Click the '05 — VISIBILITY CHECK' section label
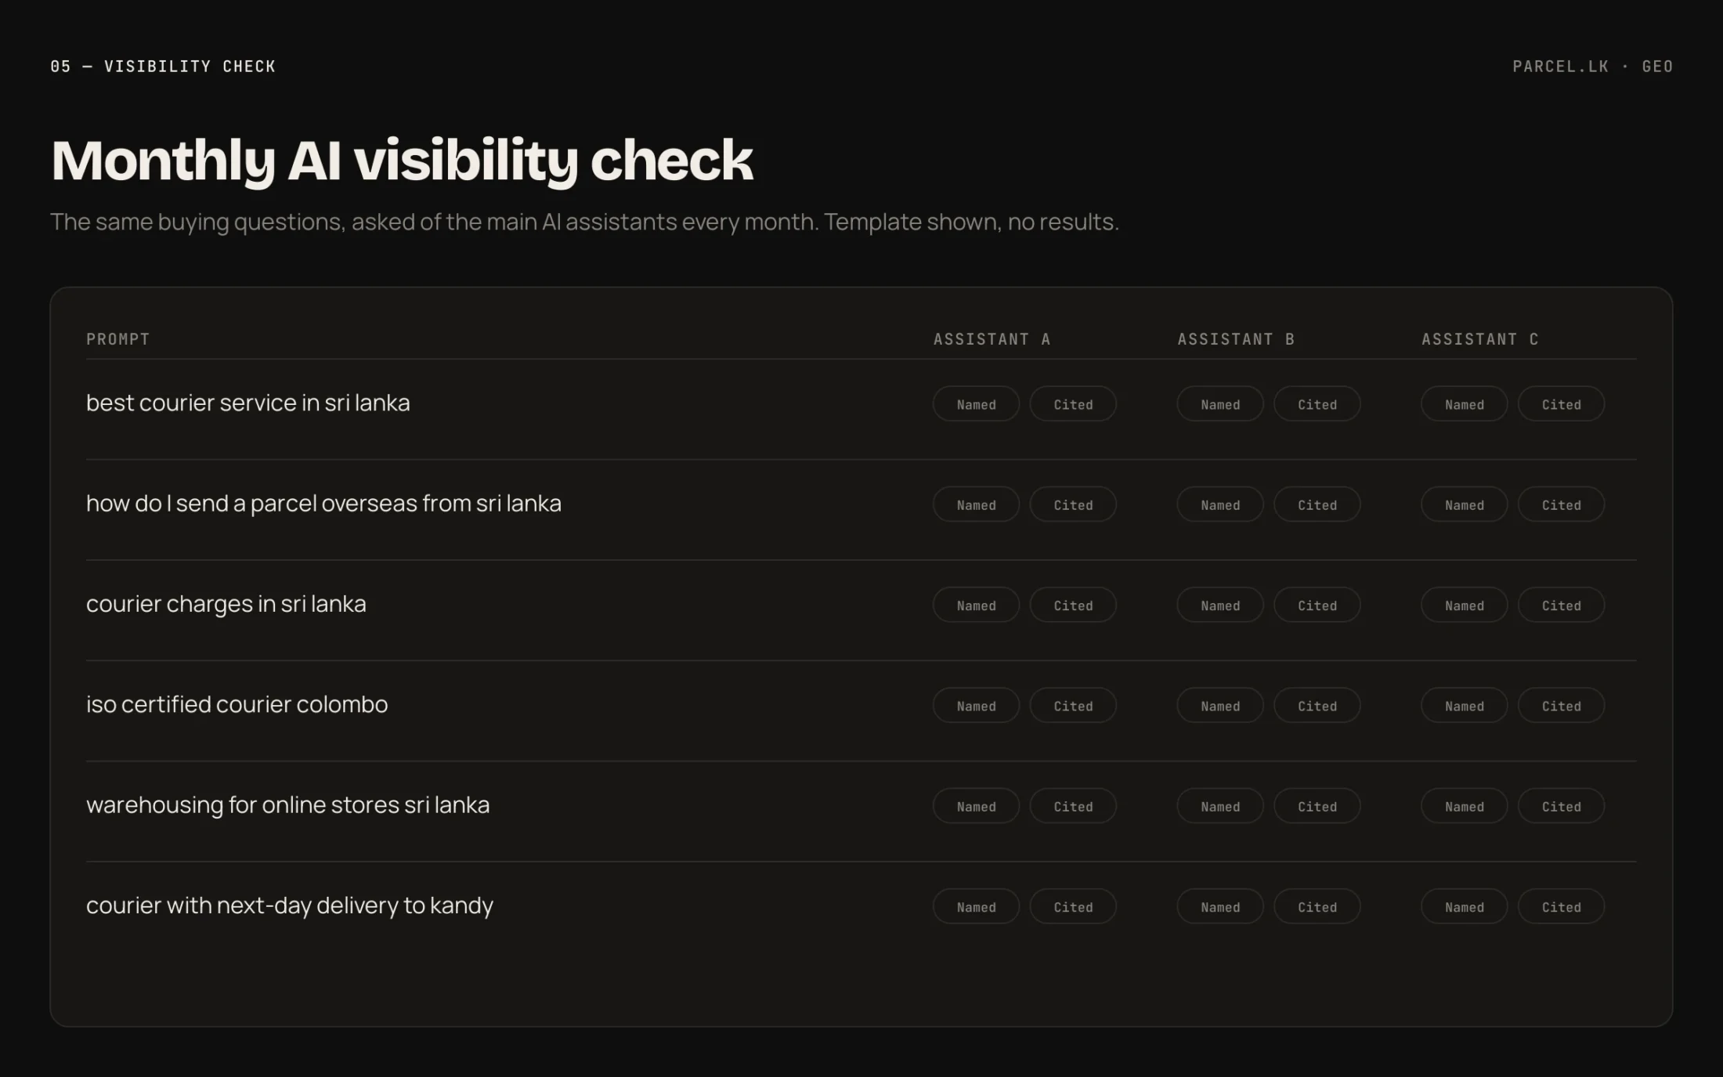Viewport: 1723px width, 1077px height. click(163, 67)
